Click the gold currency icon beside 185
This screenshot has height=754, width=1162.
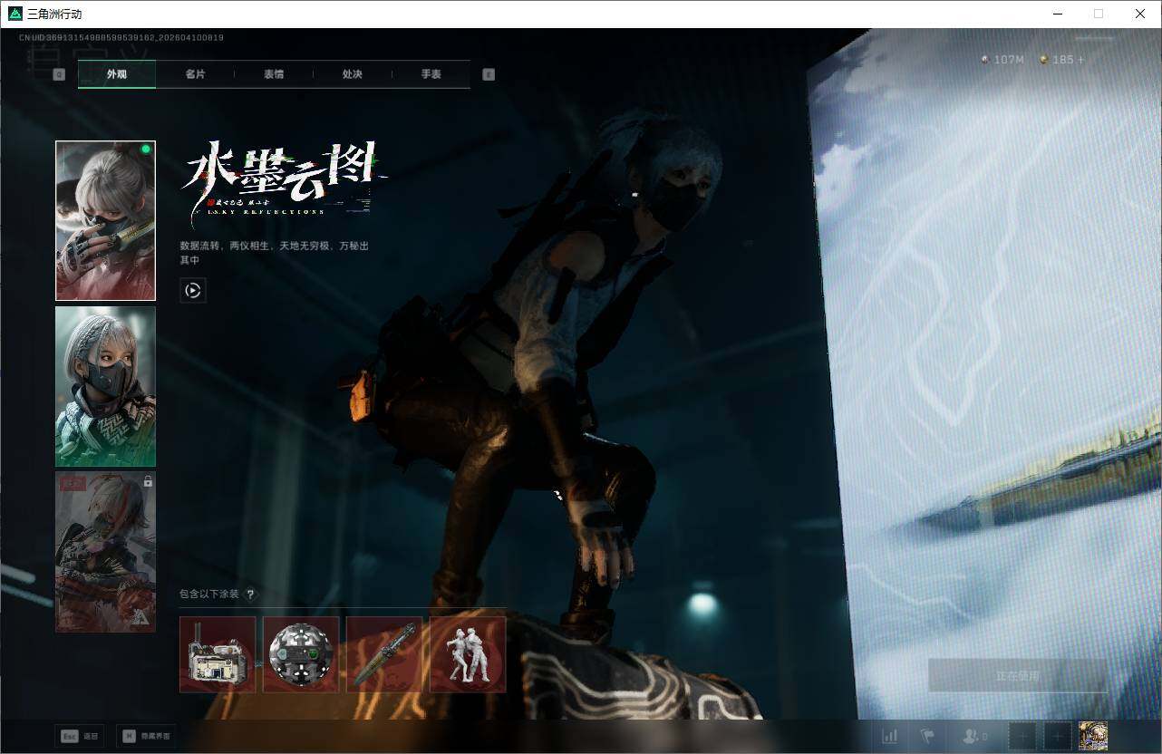pos(1043,60)
